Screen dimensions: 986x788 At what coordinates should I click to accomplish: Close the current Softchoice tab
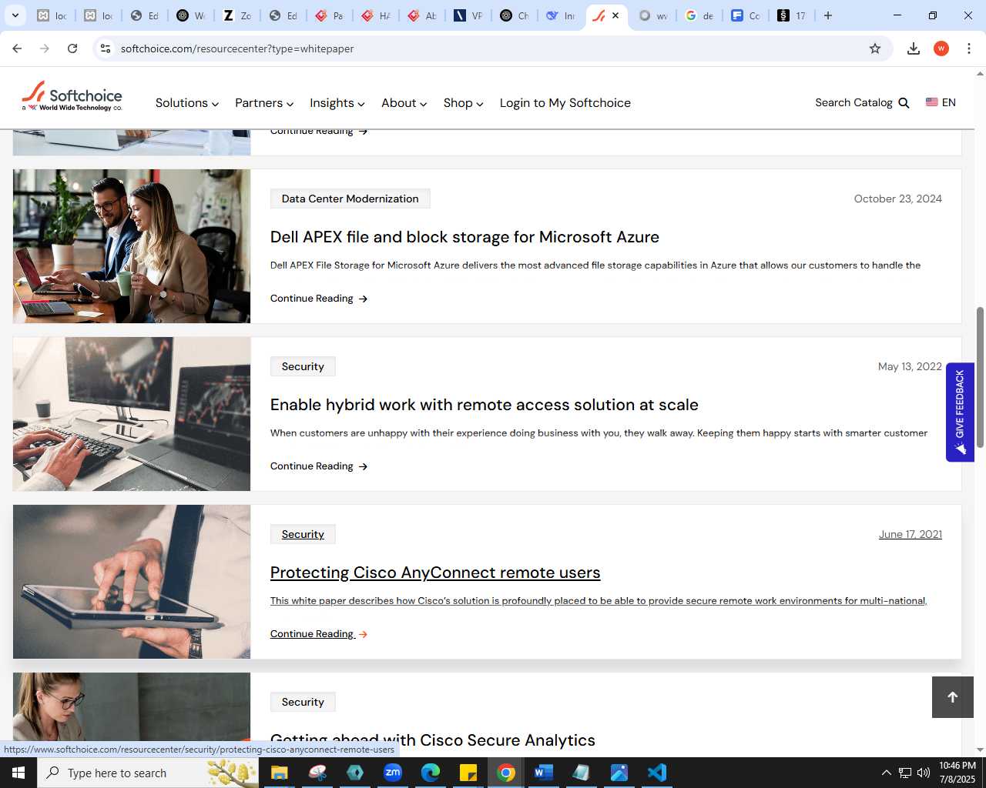(615, 15)
